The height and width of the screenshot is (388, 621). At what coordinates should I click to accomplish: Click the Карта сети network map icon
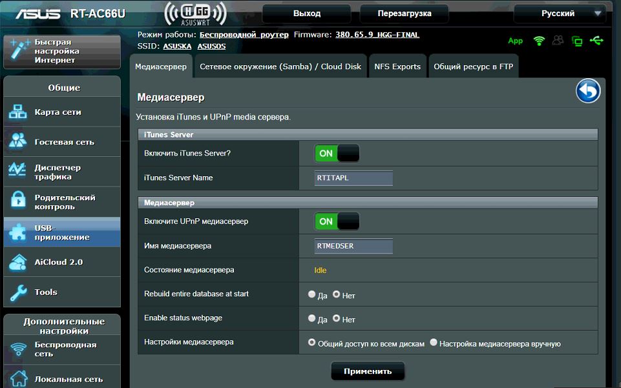18,112
